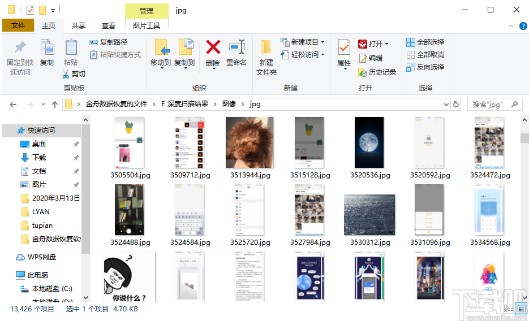This screenshot has width=529, height=321.
Task: Click the Paste (粘贴) clipboard icon
Action: (x=71, y=47)
